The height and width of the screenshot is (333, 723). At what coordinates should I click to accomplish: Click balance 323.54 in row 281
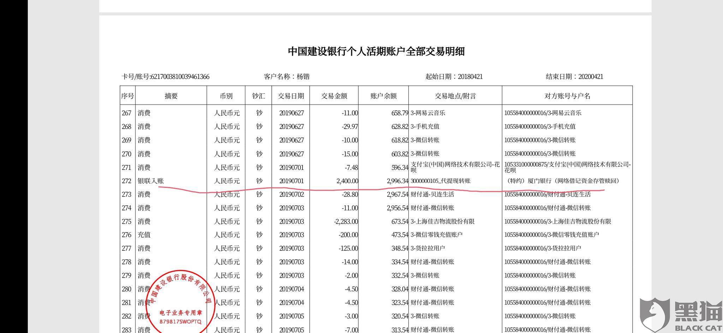(x=400, y=303)
